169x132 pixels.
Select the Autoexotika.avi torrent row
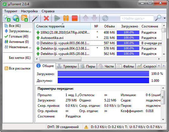[x=98, y=38]
